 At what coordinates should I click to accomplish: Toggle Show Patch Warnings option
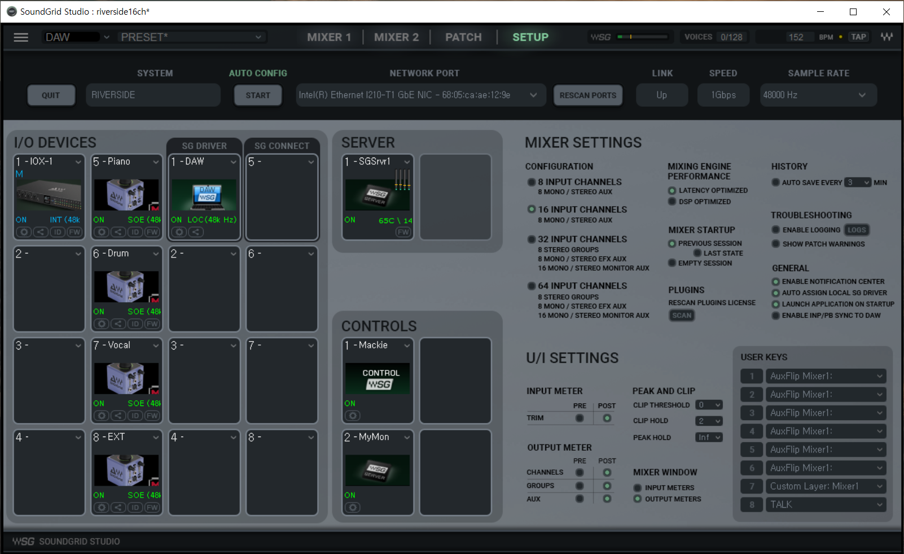click(776, 244)
